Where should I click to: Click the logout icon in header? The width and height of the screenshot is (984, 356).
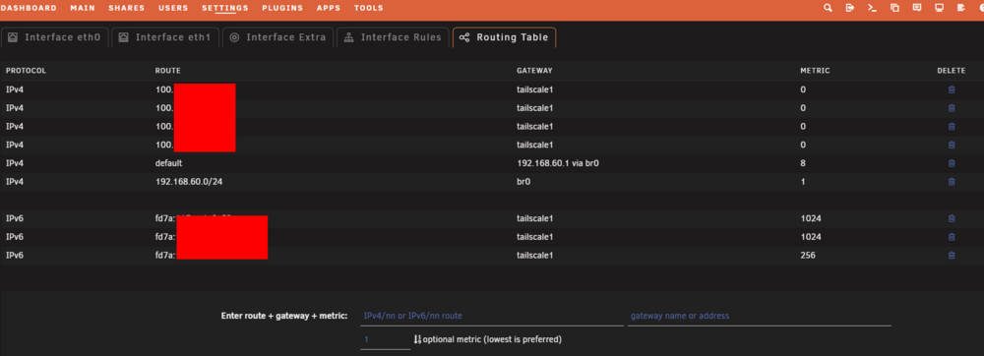click(850, 8)
